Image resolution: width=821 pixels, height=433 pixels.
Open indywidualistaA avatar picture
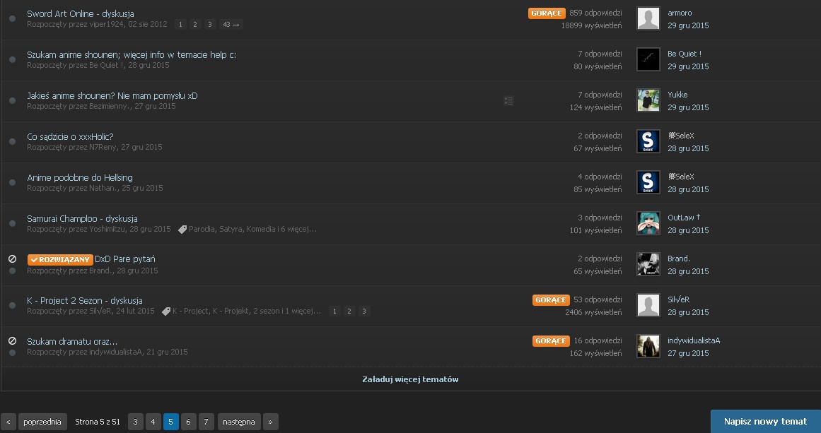(x=648, y=346)
